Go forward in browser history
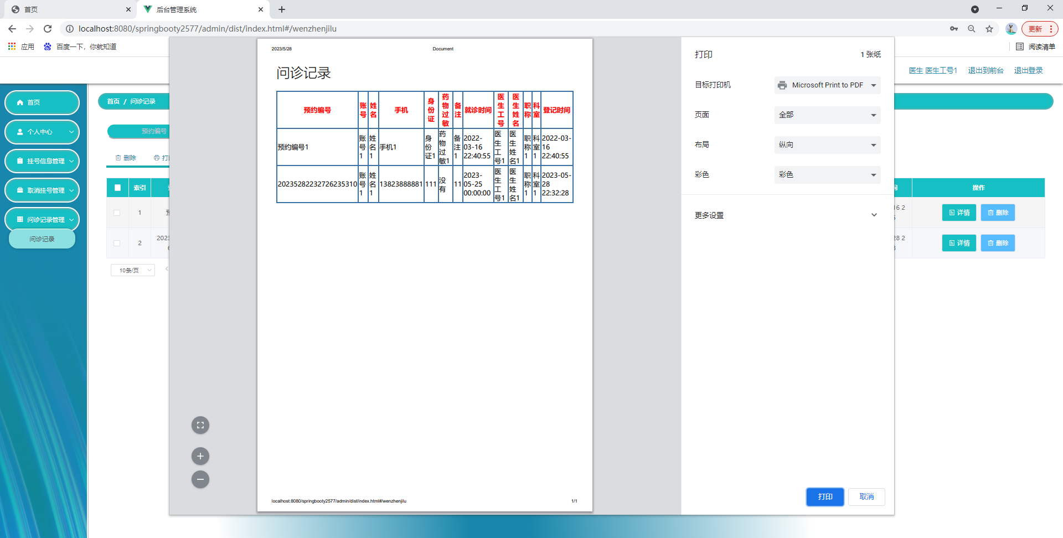This screenshot has height=538, width=1063. [x=30, y=29]
